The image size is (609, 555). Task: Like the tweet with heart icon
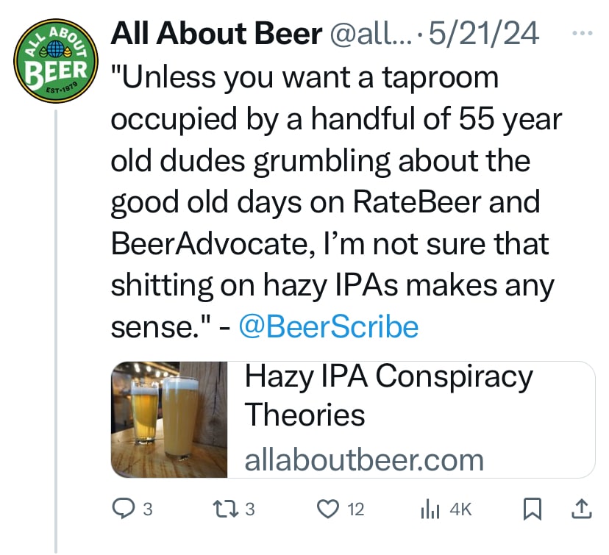coord(328,509)
